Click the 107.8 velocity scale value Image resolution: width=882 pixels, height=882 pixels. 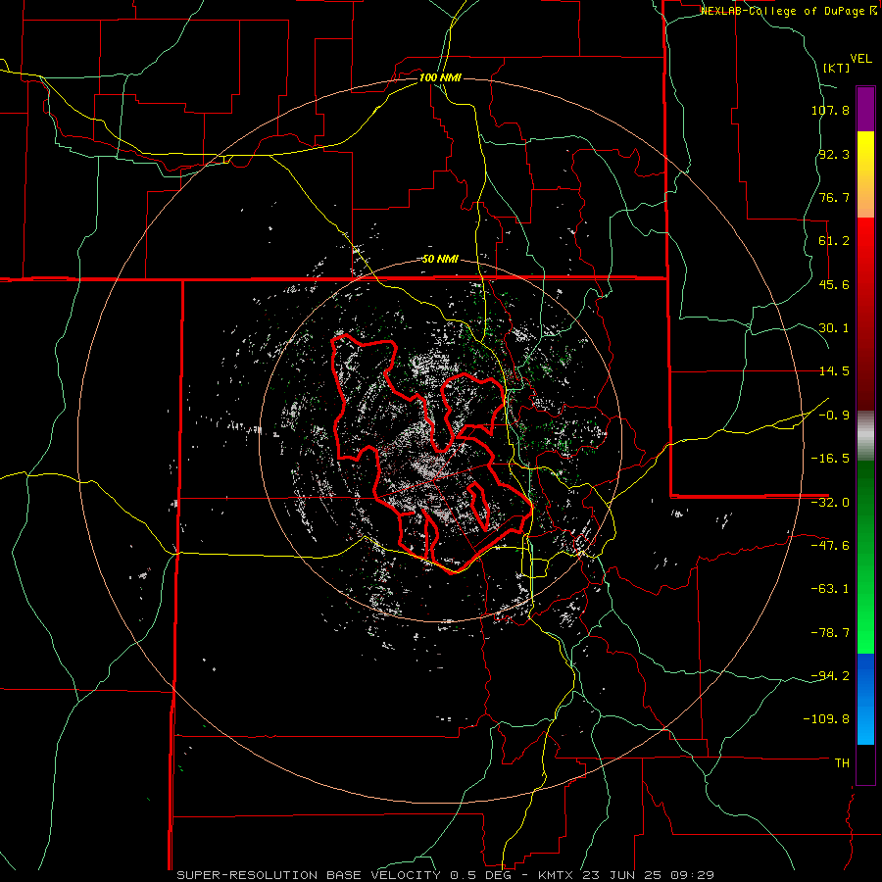point(830,110)
